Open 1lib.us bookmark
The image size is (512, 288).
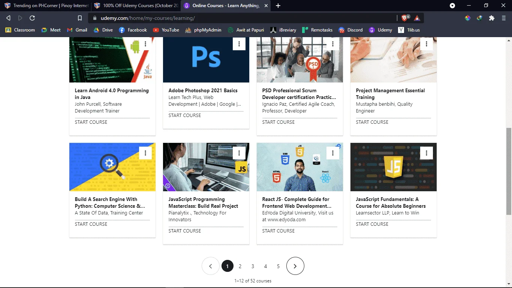[409, 30]
